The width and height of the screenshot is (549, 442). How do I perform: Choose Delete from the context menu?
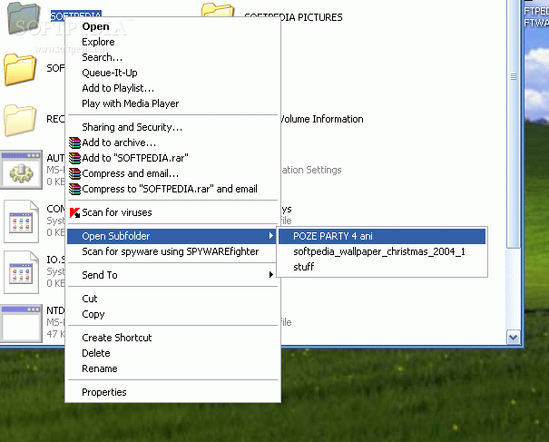(172, 353)
